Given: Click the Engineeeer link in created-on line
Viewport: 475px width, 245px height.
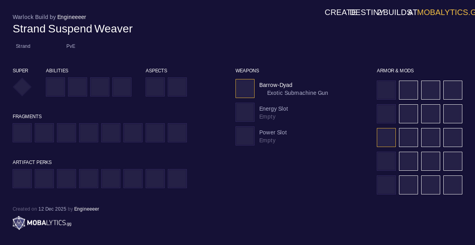Looking at the screenshot, I should pyautogui.click(x=86, y=209).
